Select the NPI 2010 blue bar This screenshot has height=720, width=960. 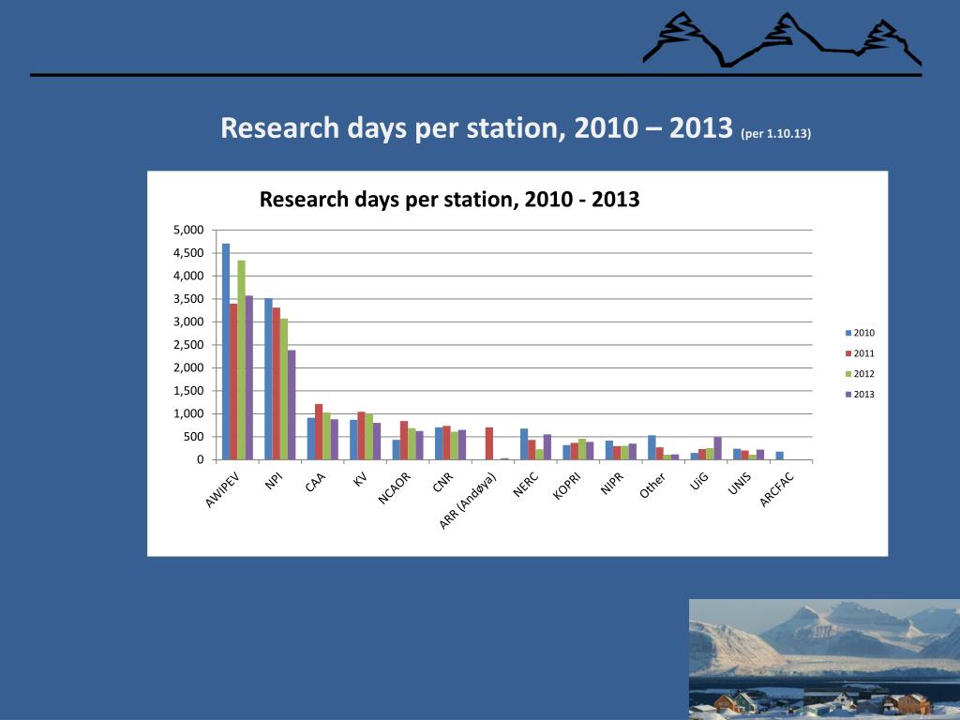point(268,379)
